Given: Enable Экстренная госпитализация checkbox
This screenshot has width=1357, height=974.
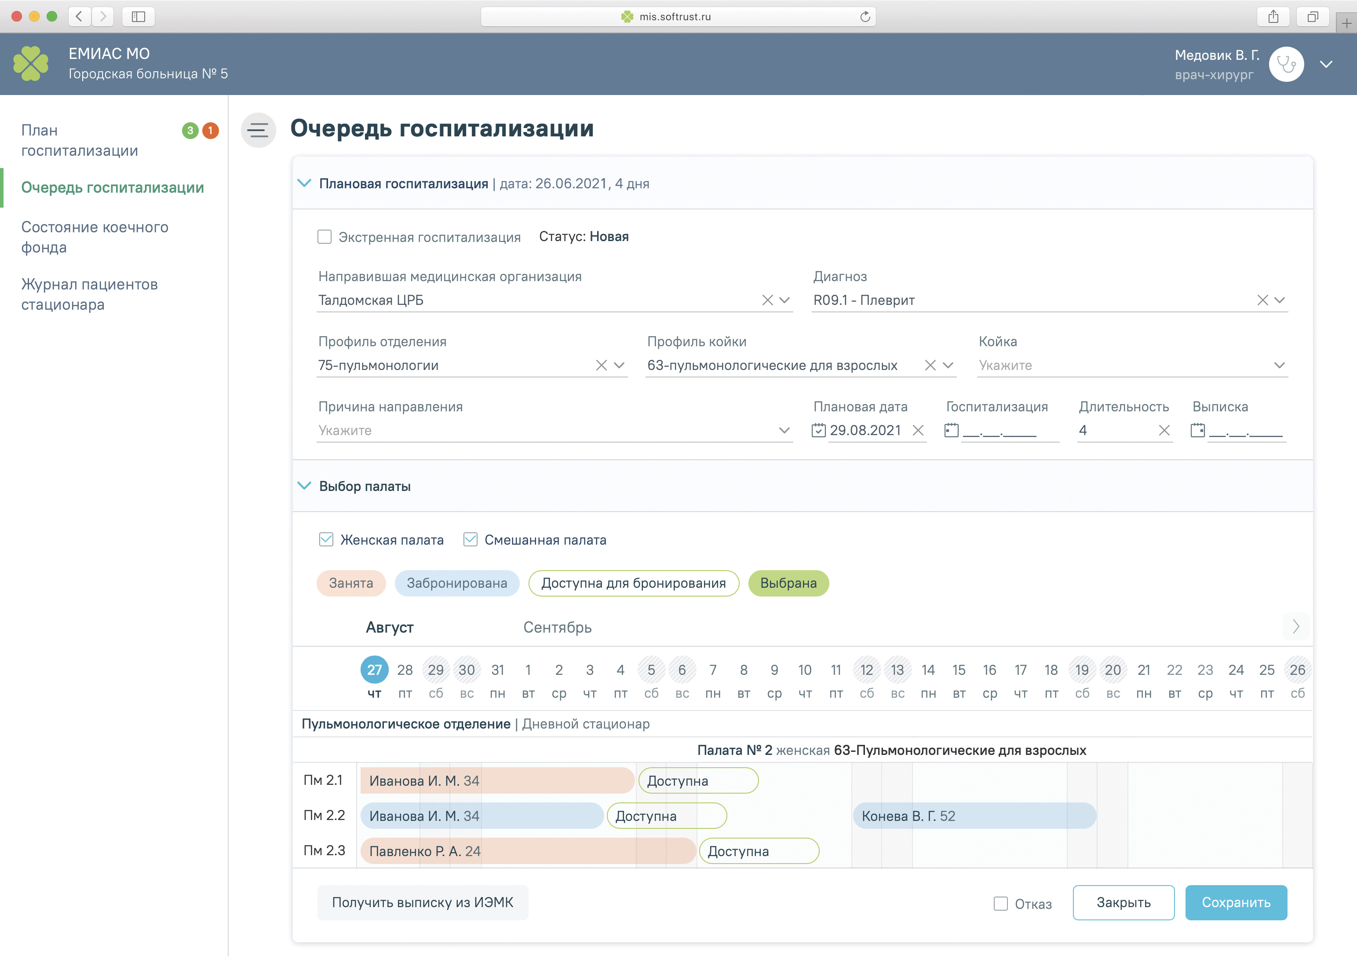Looking at the screenshot, I should [324, 237].
